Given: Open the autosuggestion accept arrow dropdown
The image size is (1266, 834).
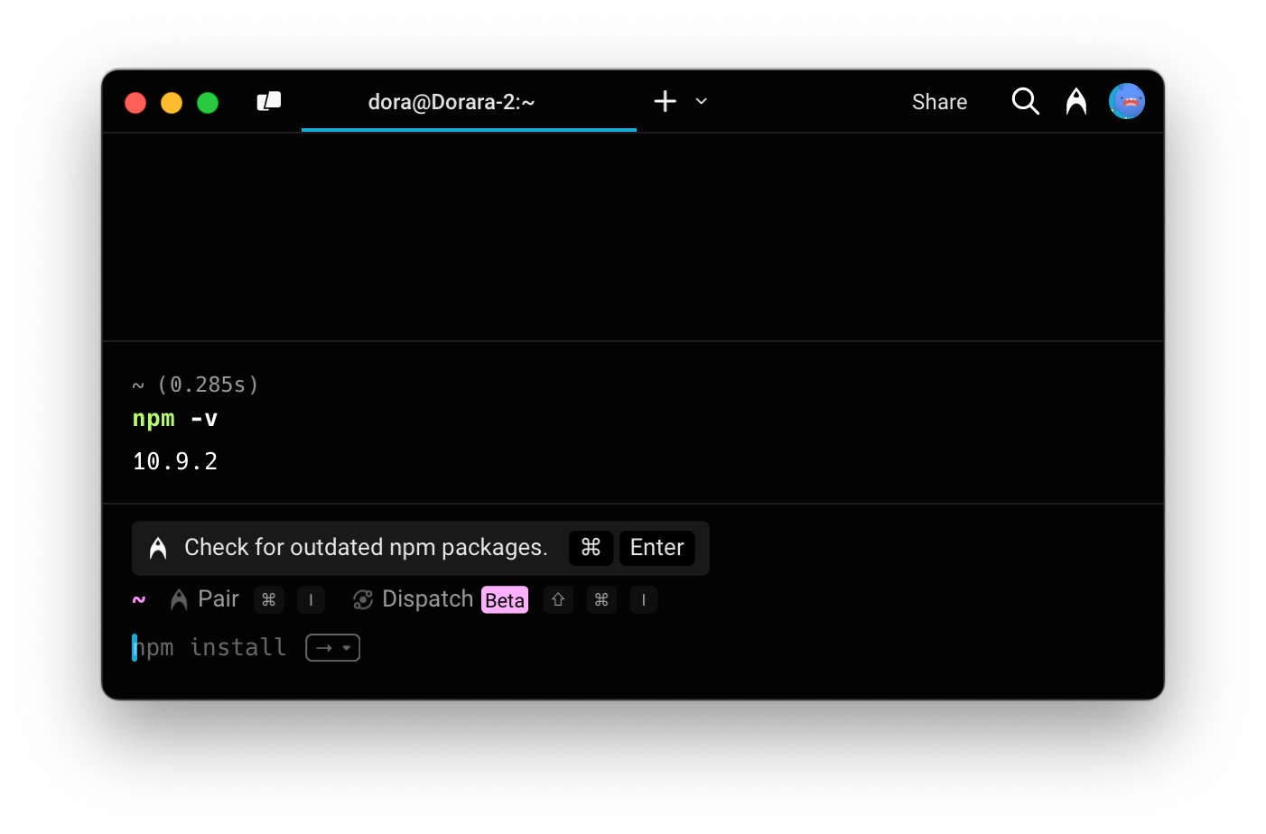Looking at the screenshot, I should pyautogui.click(x=333, y=648).
